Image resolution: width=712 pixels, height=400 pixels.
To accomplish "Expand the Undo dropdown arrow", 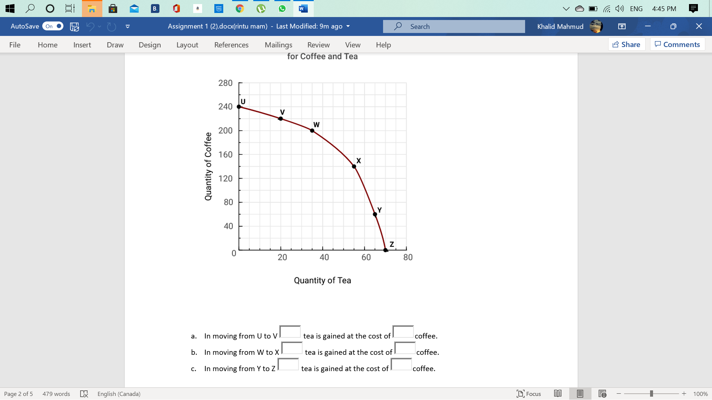I will [99, 26].
